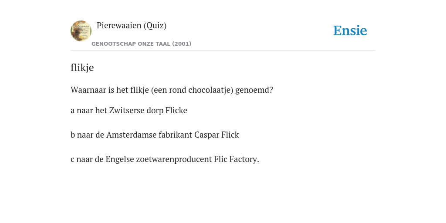This screenshot has height=223, width=446.
Task: Select the question text starting with Waarnaar
Action: (x=172, y=90)
